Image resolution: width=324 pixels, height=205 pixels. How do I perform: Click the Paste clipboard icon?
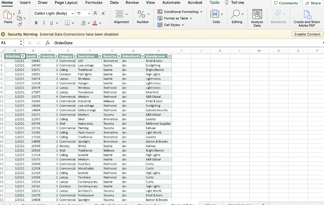pos(7,15)
